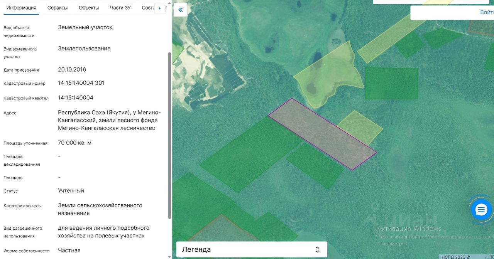The image size is (494, 259).
Task: Click the Земельный участок value
Action: pyautogui.click(x=85, y=27)
